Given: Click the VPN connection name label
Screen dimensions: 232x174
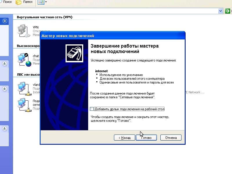Looking at the screenshot, I should pyautogui.click(x=36, y=27).
